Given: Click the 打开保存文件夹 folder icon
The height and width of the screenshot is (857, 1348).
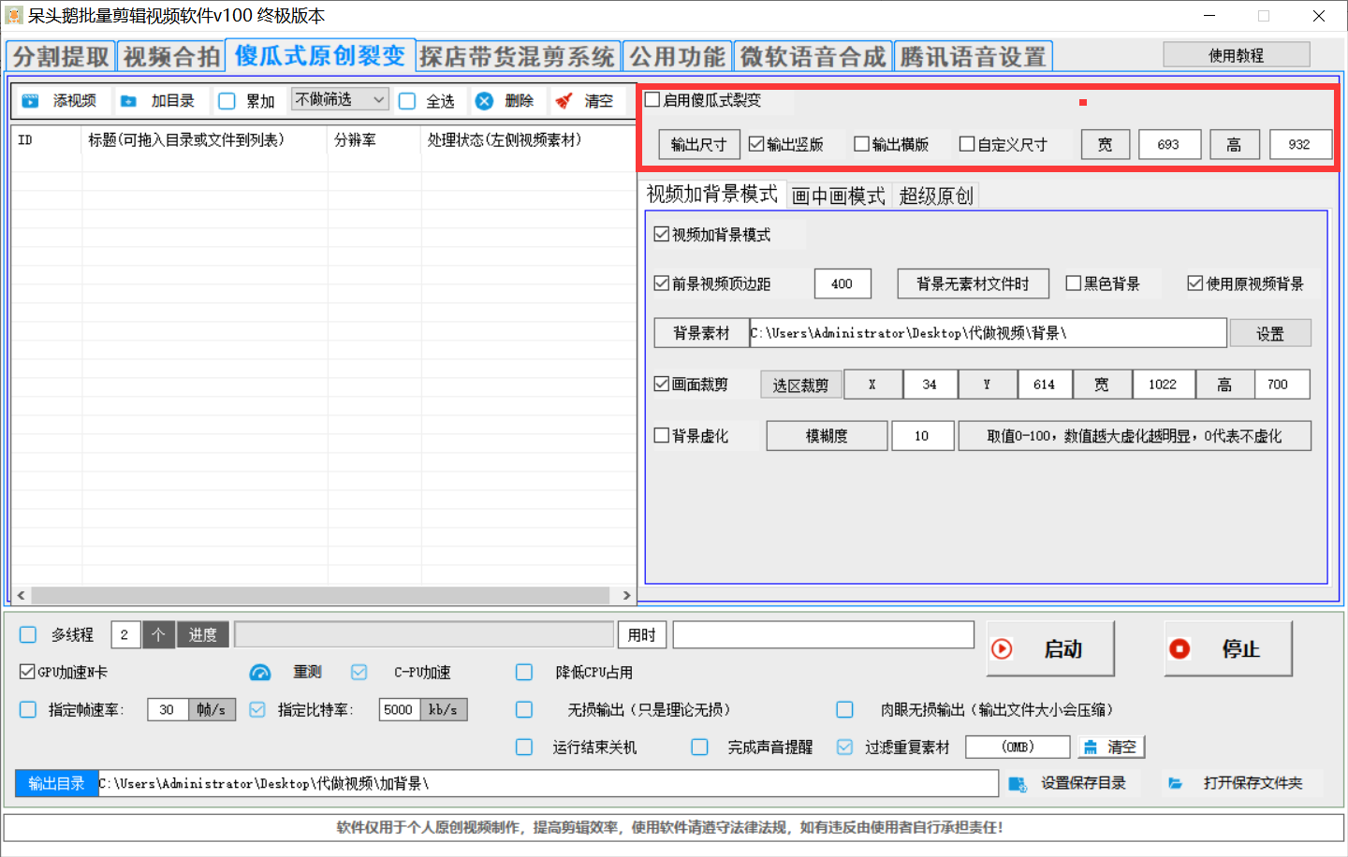Looking at the screenshot, I should (x=1176, y=783).
